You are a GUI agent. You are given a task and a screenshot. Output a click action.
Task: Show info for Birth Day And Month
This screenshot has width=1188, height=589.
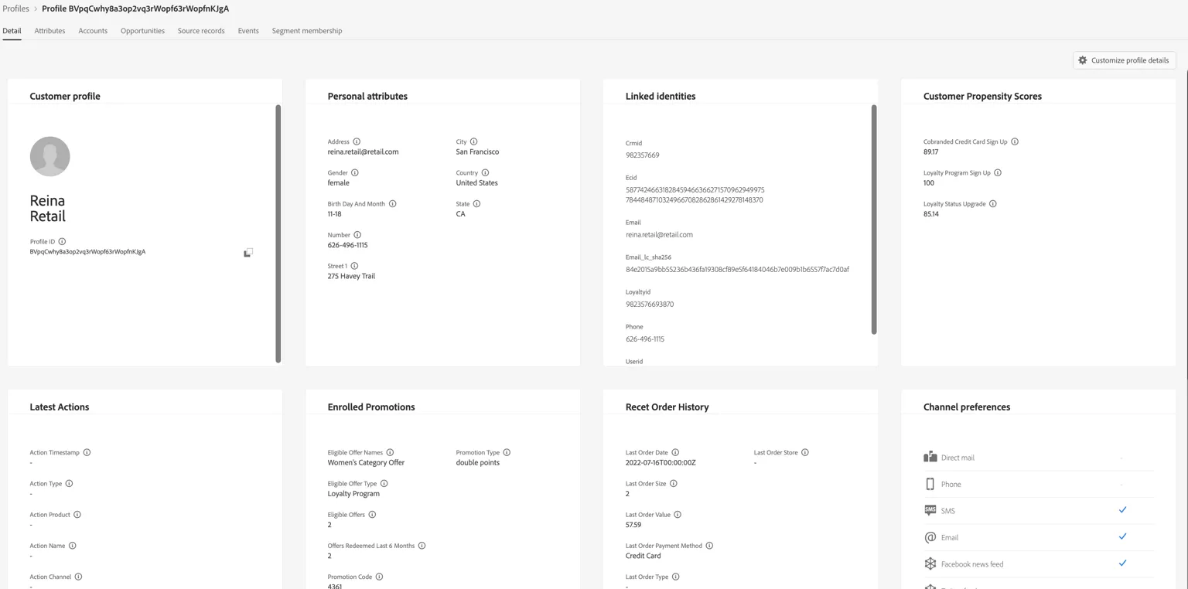[392, 204]
